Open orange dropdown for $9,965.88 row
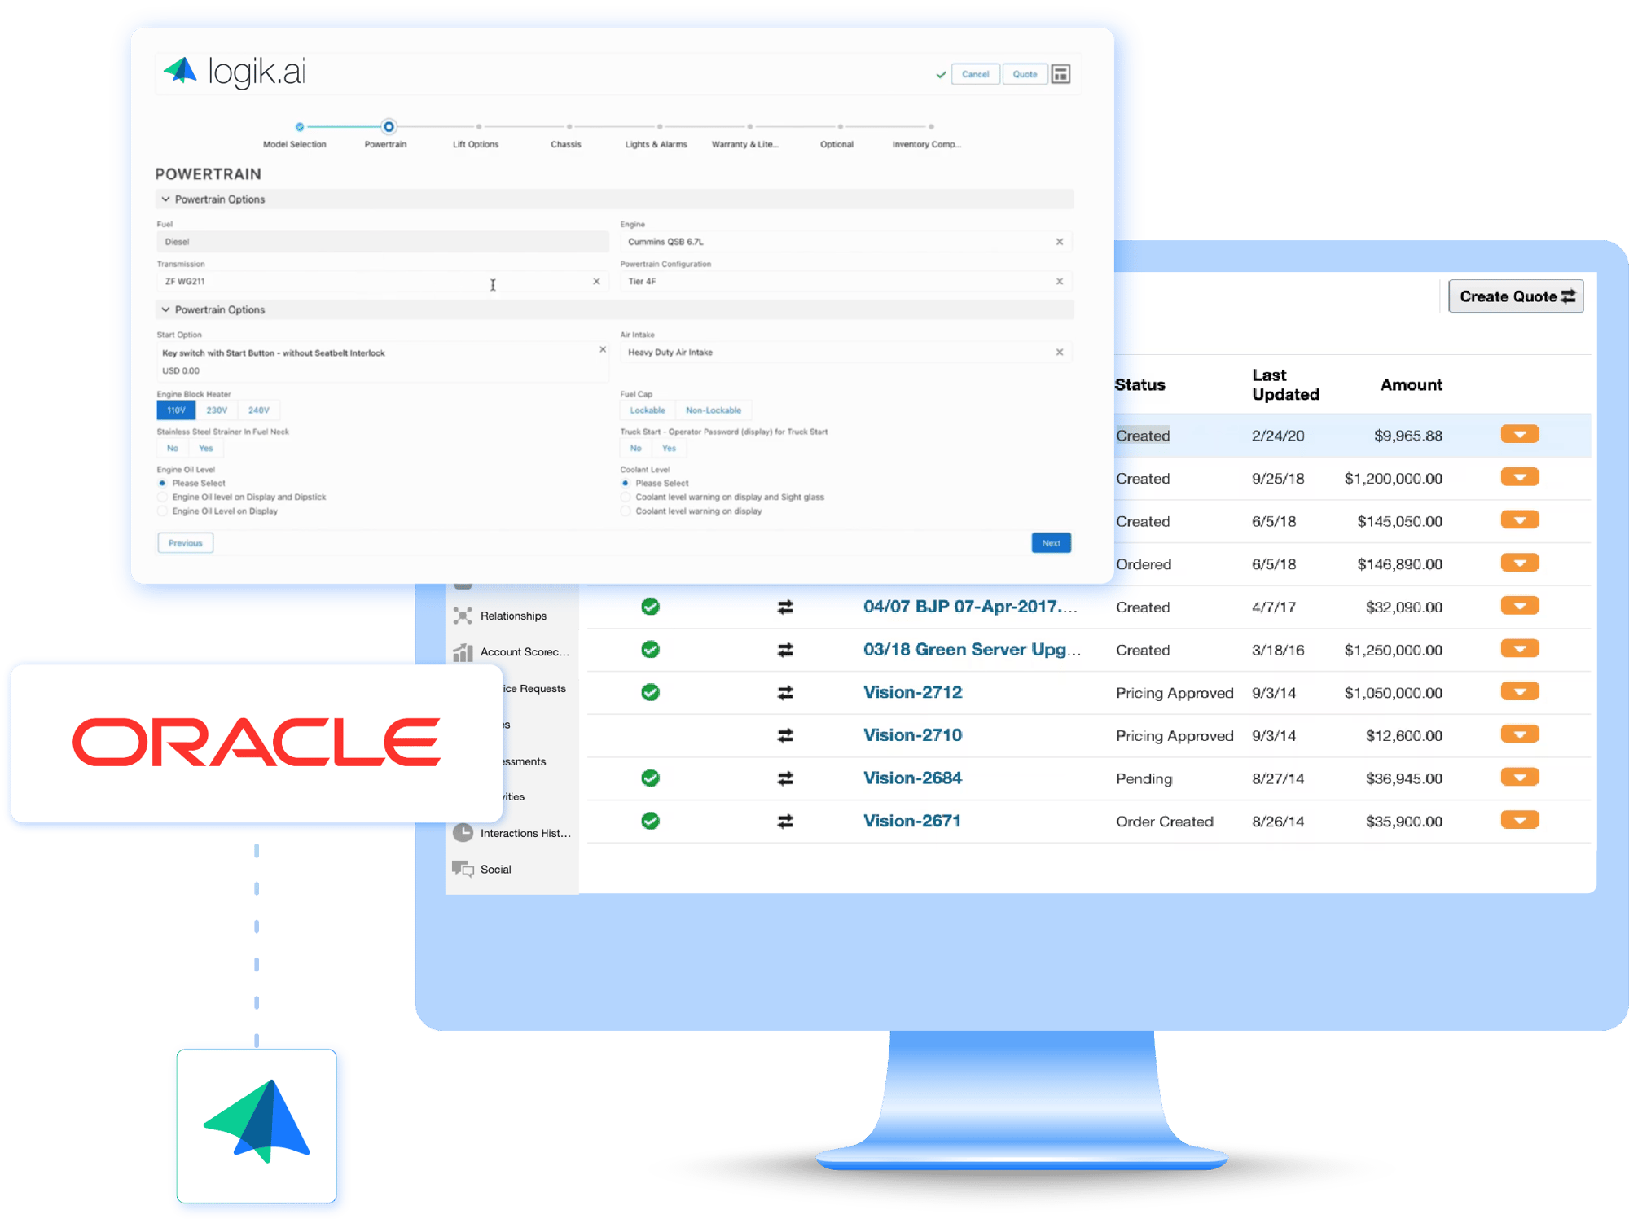The image size is (1629, 1223). click(1520, 434)
